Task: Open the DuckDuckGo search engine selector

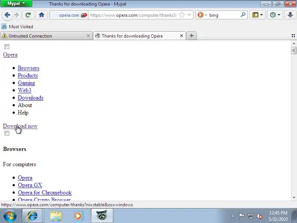Action: (202, 15)
